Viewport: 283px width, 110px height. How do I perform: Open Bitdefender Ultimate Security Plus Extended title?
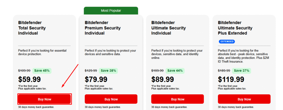point(235,28)
